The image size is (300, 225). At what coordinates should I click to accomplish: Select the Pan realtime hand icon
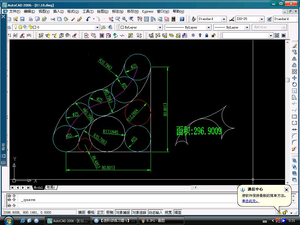[111, 19]
